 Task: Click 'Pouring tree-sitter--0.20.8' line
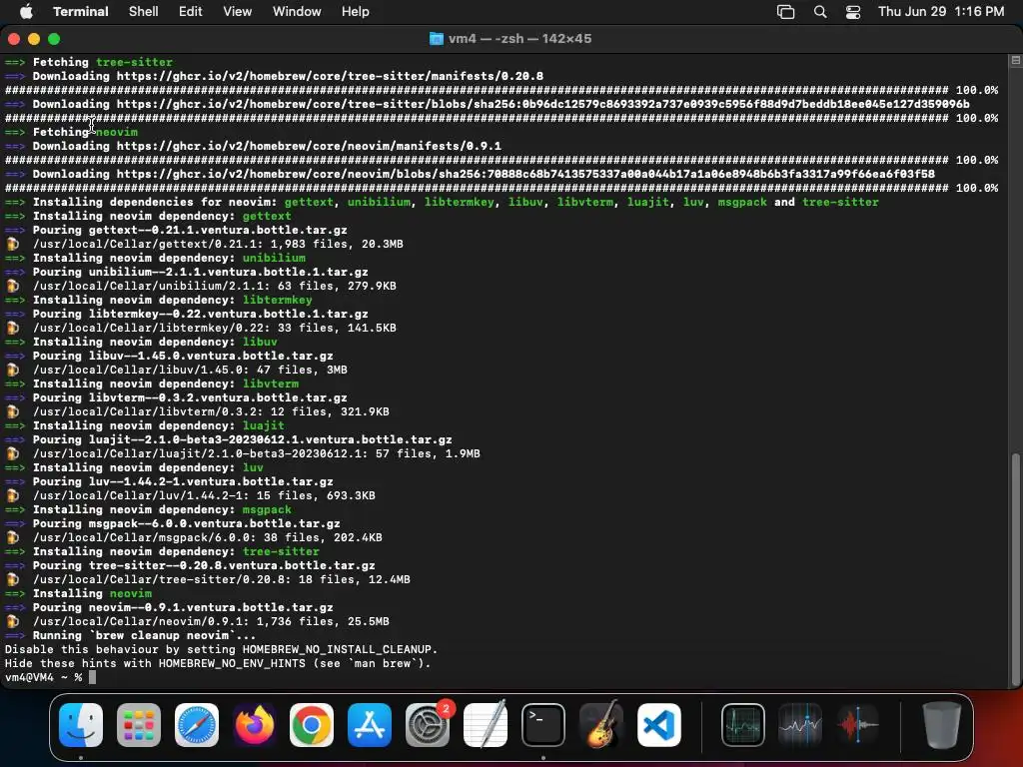coord(204,565)
